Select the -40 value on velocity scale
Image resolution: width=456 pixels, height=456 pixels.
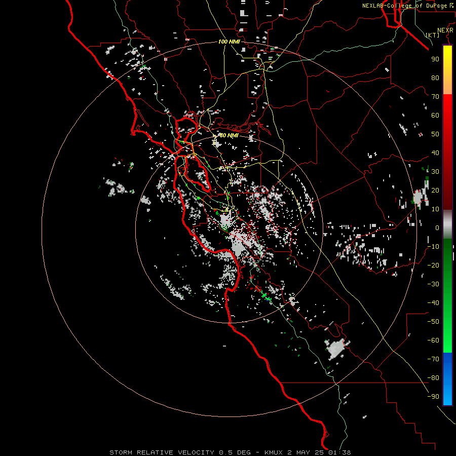[x=433, y=303]
